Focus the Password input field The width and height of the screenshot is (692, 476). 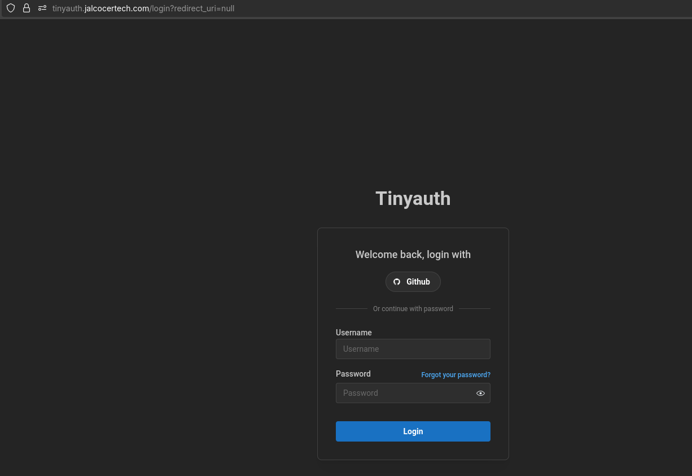413,393
